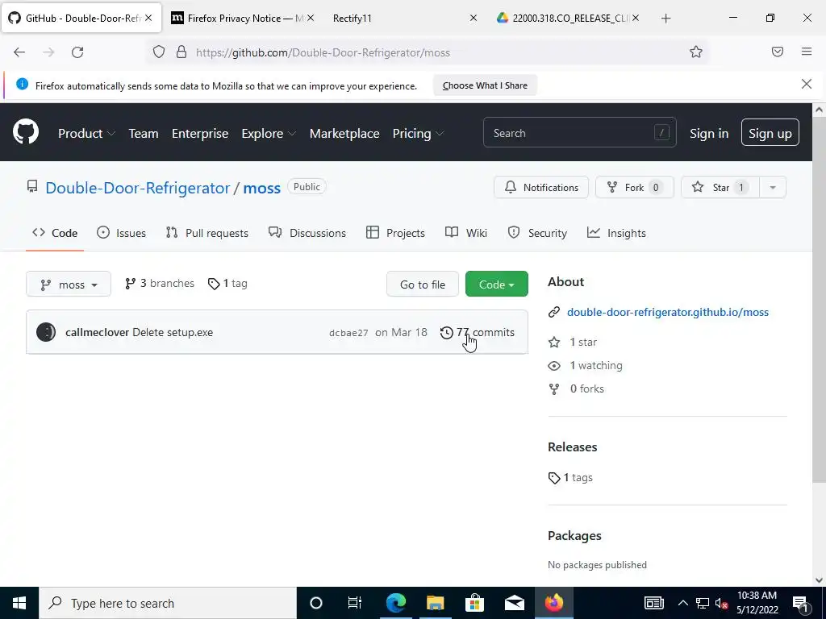Screen dimensions: 826x619
Task: Open the Wiki tab
Action: [x=466, y=233]
